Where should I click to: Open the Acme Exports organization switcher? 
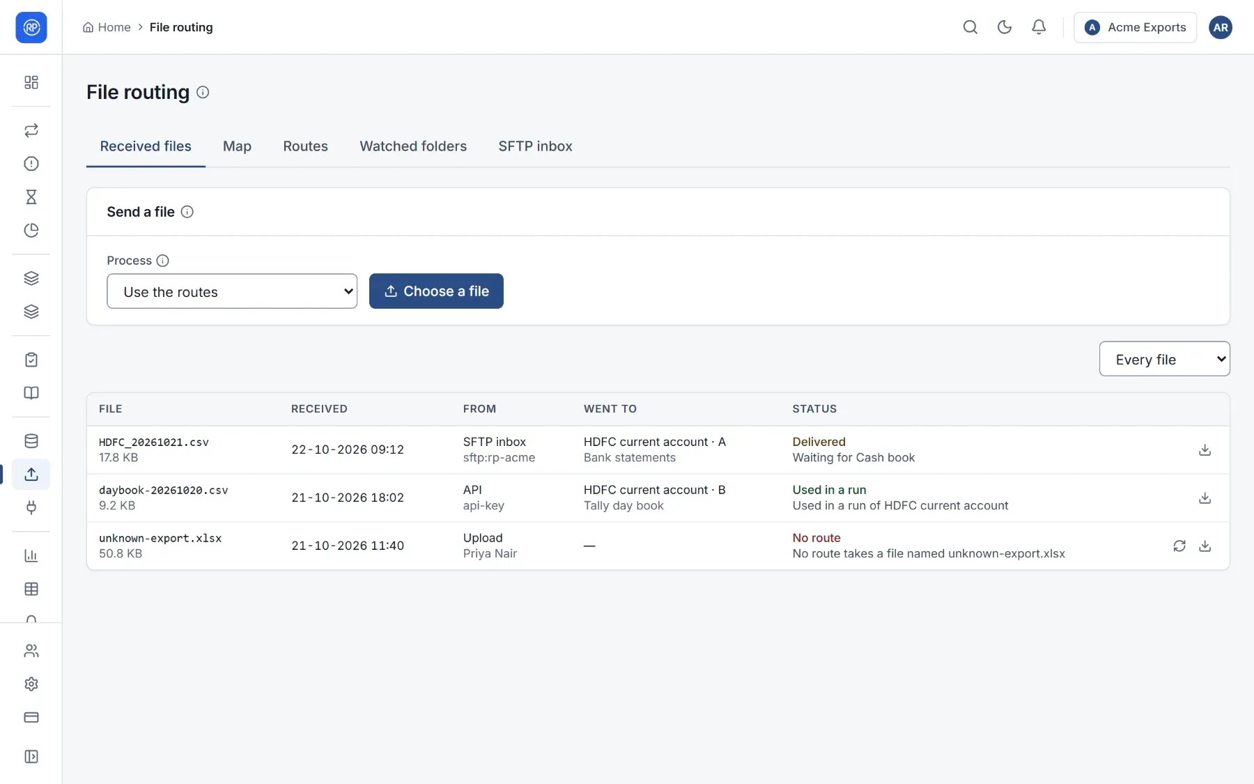point(1136,27)
